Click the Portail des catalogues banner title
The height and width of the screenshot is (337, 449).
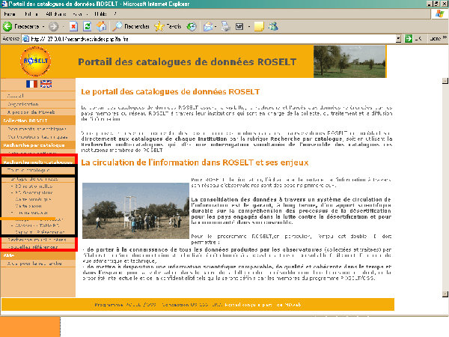[x=187, y=62]
